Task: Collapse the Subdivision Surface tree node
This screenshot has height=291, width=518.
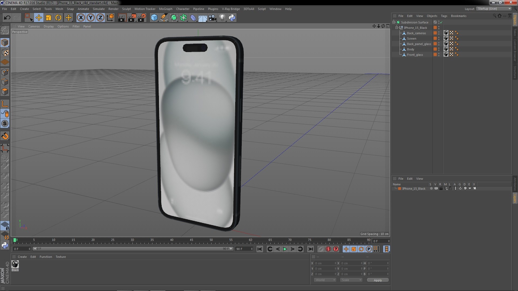Action: pos(394,22)
